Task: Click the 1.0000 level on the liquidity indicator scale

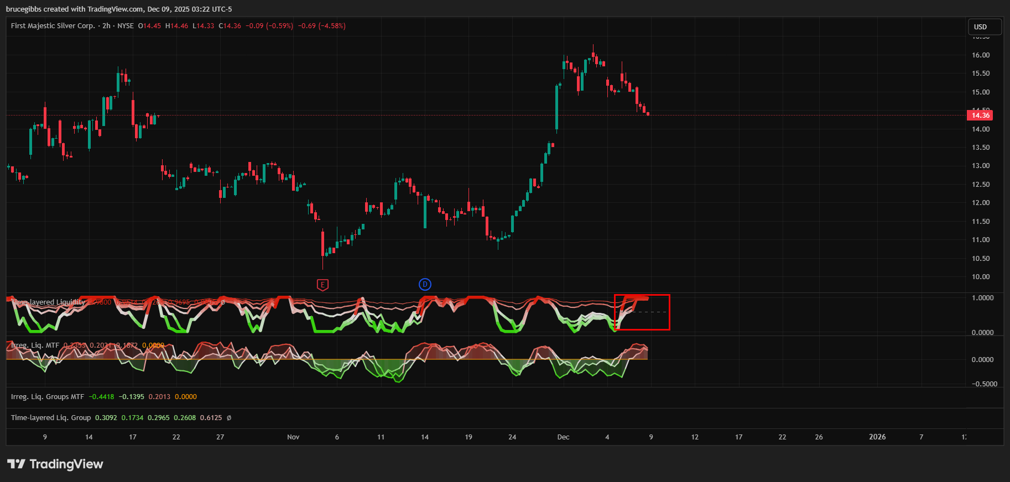Action: 982,298
